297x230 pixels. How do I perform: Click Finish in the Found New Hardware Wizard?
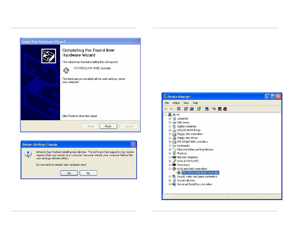pyautogui.click(x=108, y=126)
